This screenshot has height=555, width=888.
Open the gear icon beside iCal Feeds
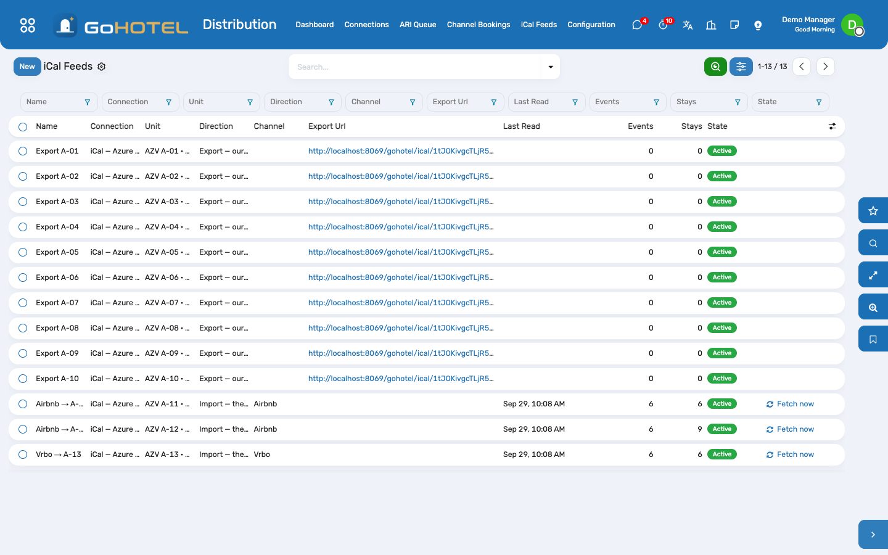(x=102, y=67)
